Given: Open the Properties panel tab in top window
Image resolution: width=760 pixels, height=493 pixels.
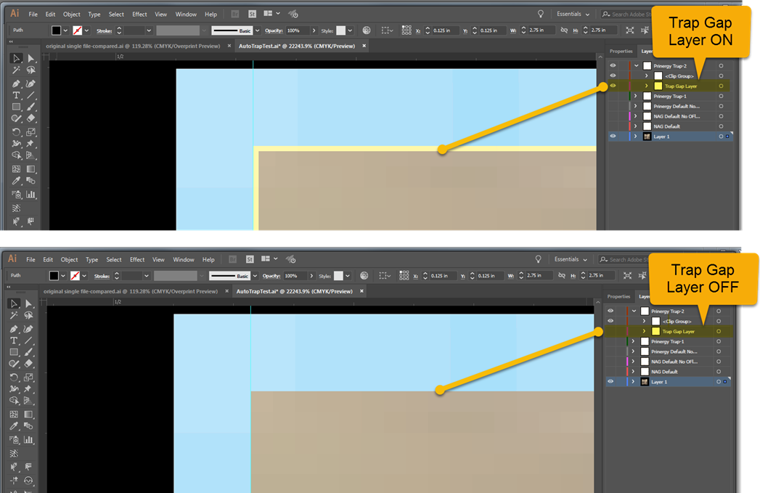Looking at the screenshot, I should 621,51.
